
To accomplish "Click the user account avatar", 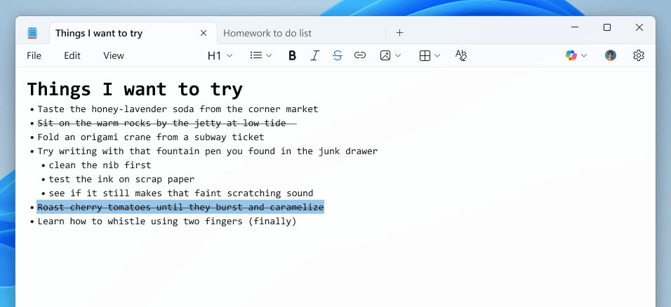I will [x=611, y=55].
